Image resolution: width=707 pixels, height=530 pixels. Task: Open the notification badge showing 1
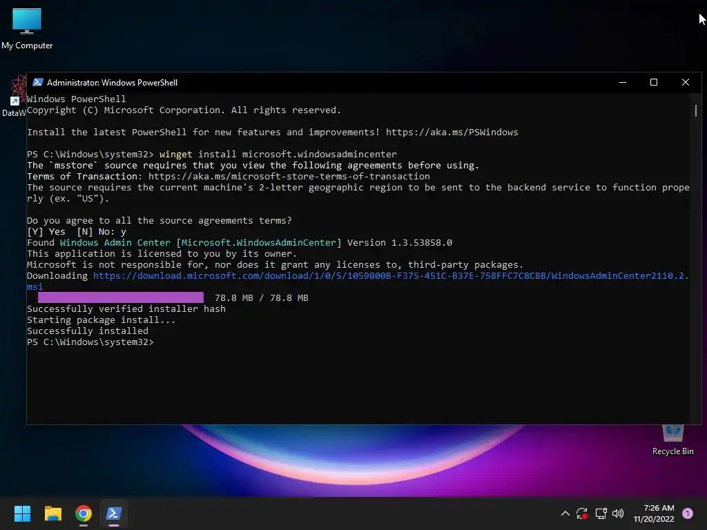point(687,513)
